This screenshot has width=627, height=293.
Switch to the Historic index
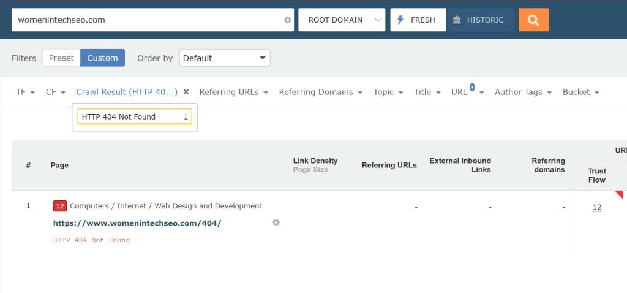point(480,20)
